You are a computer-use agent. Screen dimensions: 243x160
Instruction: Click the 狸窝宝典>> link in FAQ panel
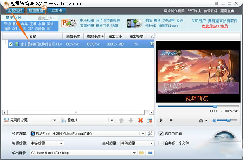click(47, 18)
